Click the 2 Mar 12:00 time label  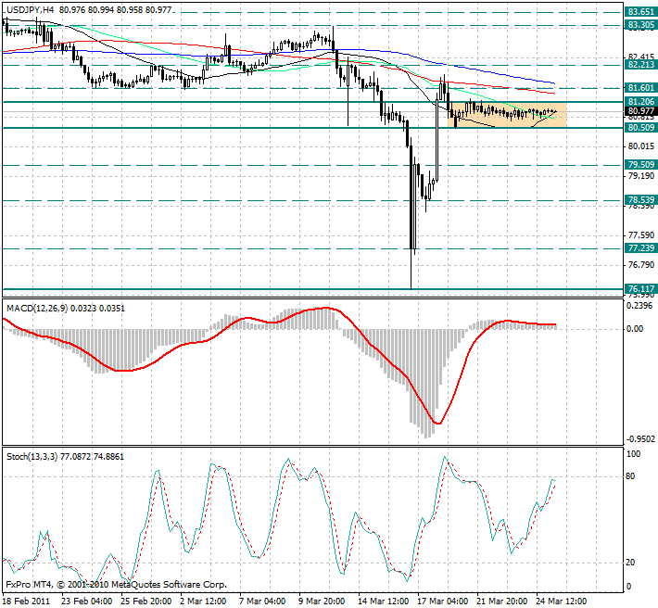204,602
